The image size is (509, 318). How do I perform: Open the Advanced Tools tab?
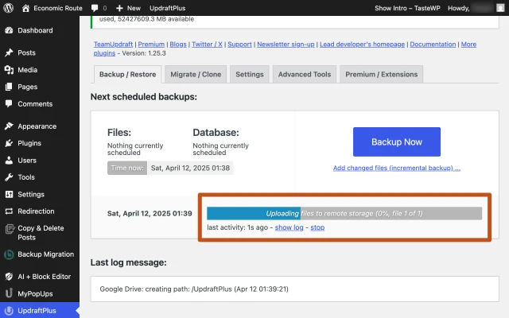[304, 75]
